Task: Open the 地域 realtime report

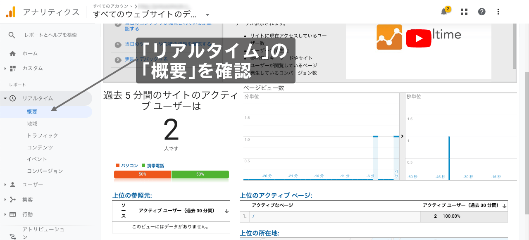Action: tap(31, 123)
